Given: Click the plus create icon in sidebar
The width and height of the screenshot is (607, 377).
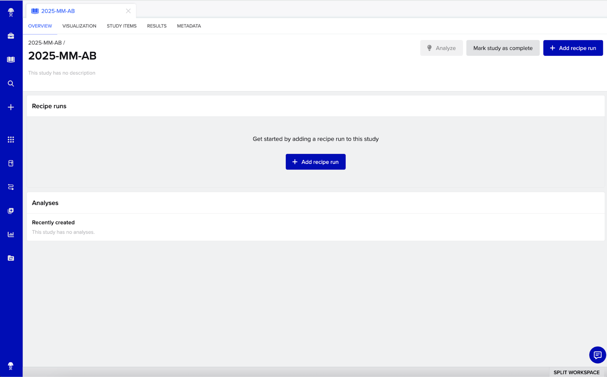Looking at the screenshot, I should pos(11,107).
